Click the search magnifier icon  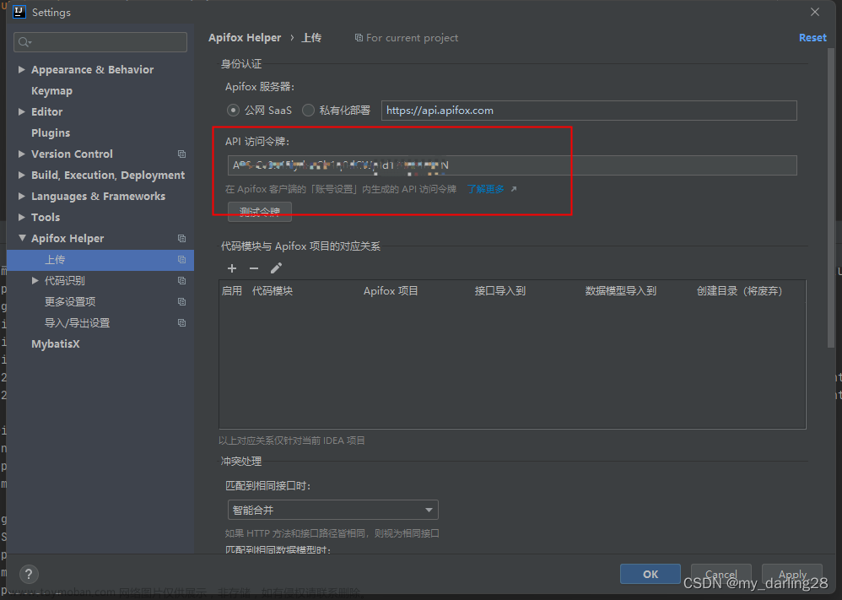24,42
